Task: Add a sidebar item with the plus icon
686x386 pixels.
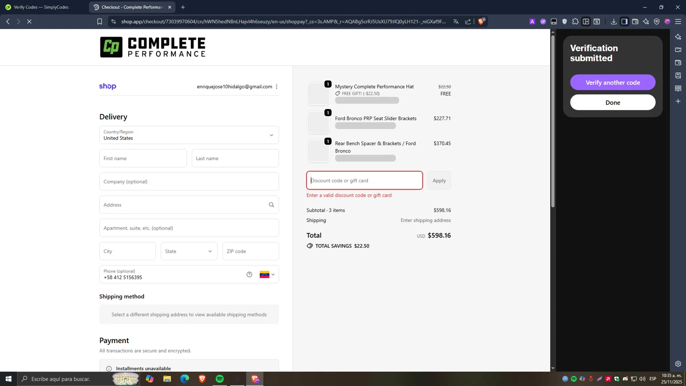Action: (x=678, y=101)
